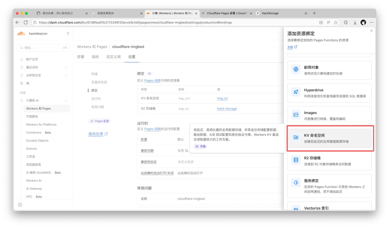Focus the 转到 search field

coord(44,47)
